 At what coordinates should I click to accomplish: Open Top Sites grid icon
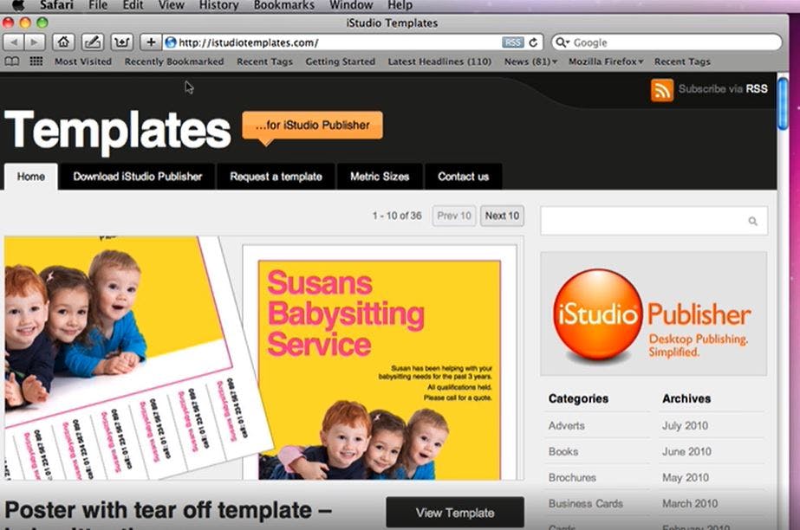coord(36,61)
